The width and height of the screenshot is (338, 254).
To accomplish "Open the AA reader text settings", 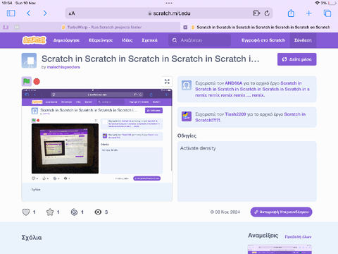I will tap(72, 13).
